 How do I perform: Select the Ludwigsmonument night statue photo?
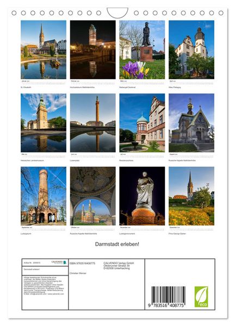pos(142,196)
